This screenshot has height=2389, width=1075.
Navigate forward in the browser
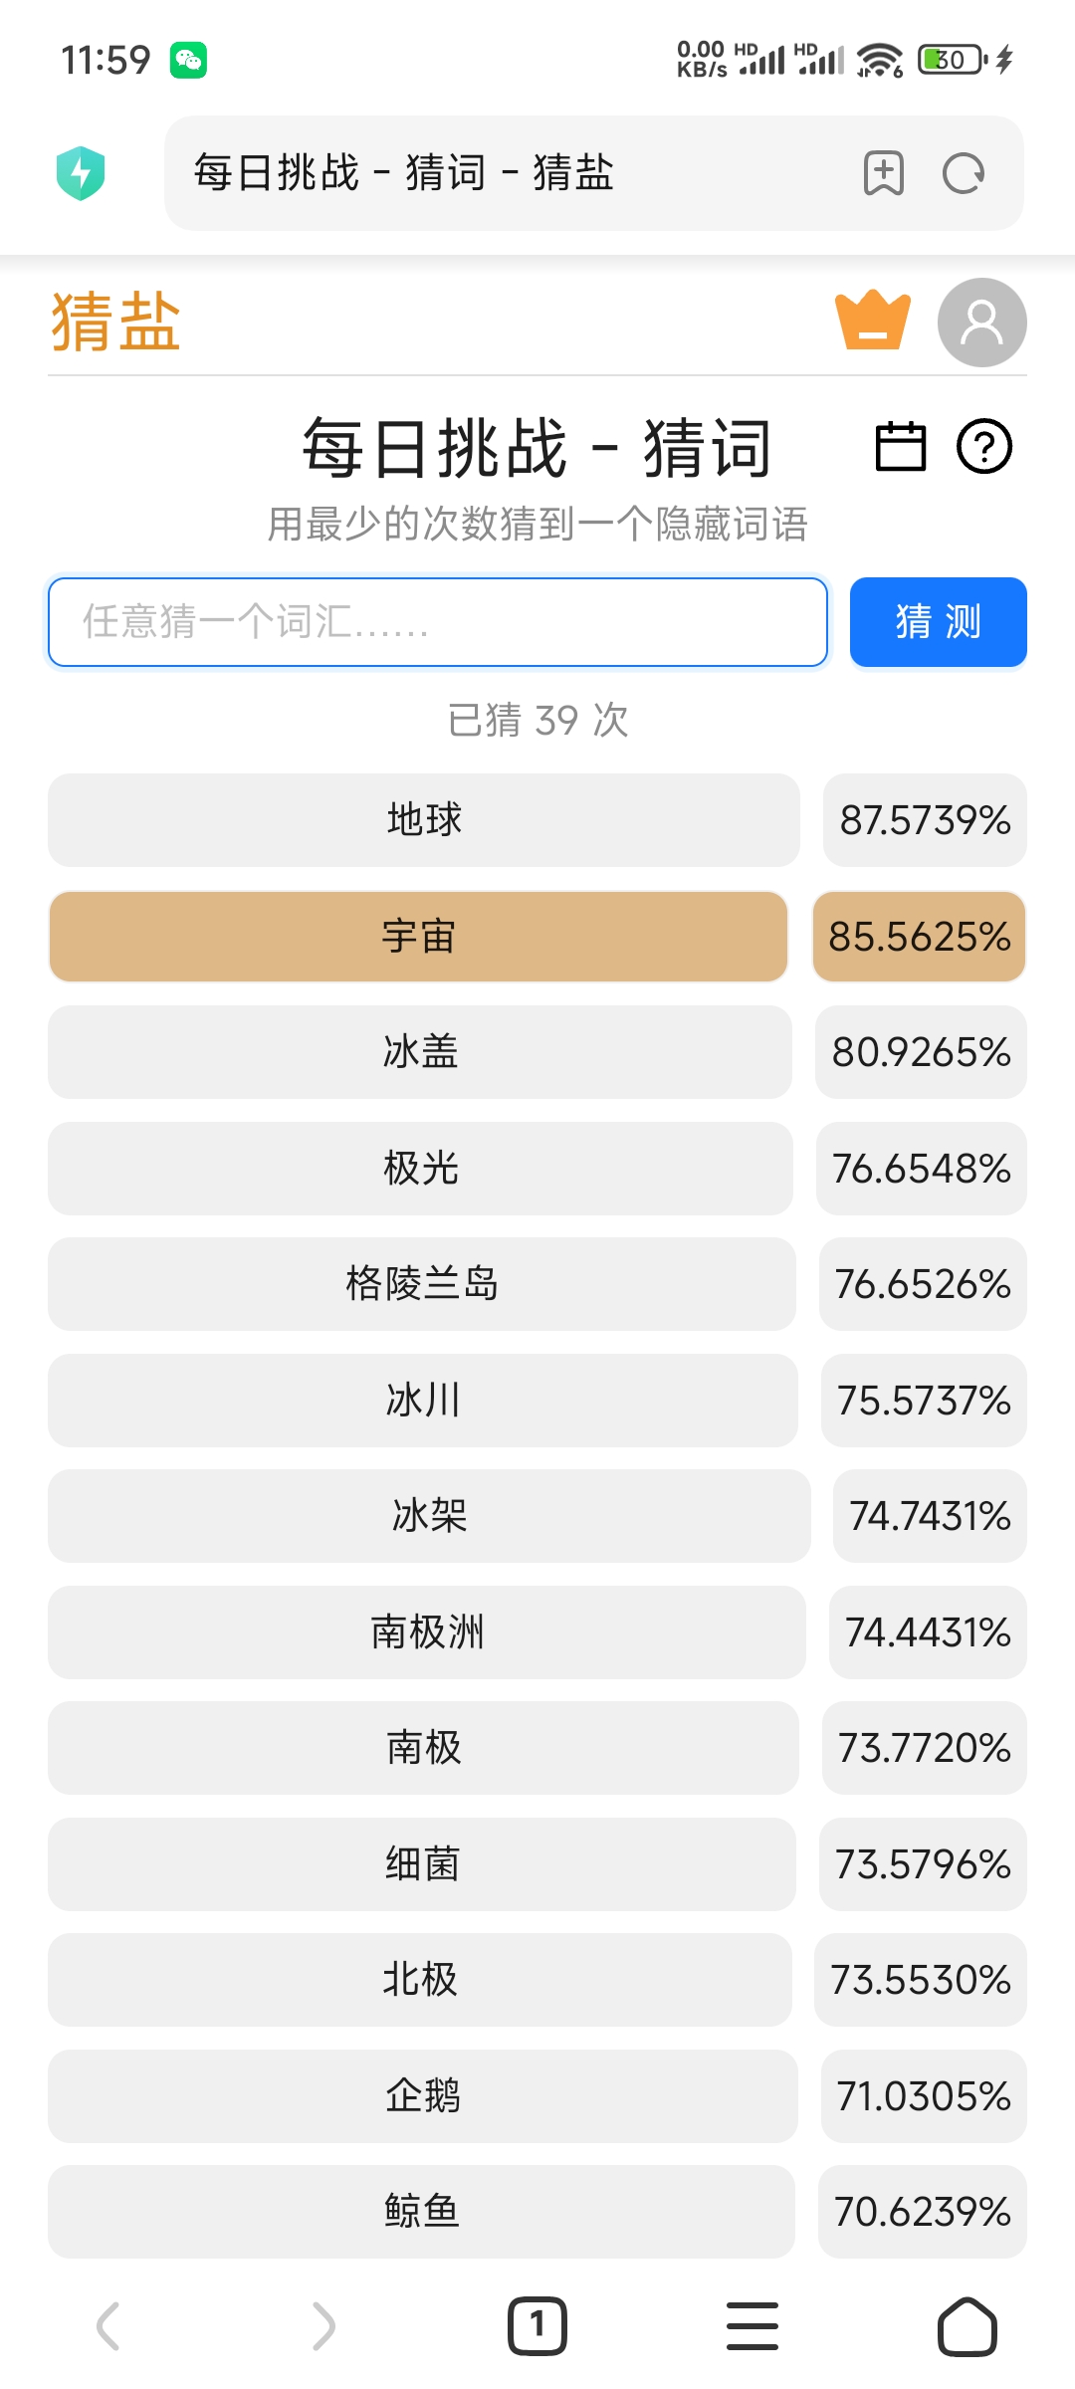click(x=322, y=2326)
